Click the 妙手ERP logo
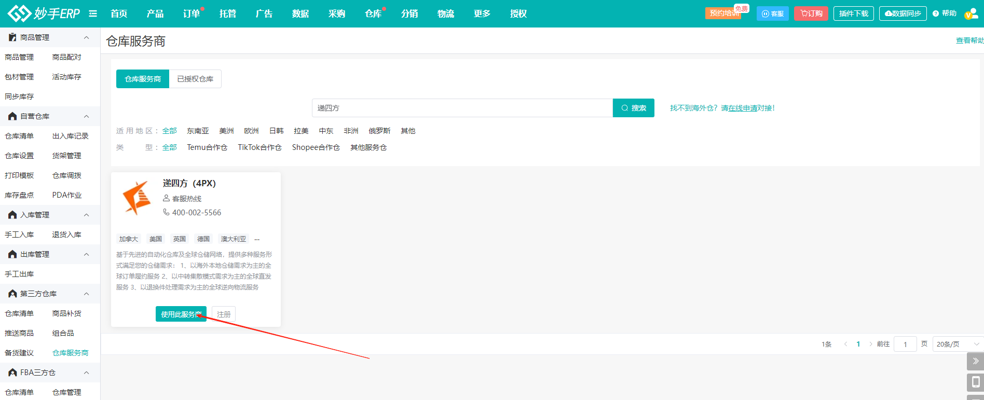984x400 pixels. tap(44, 13)
